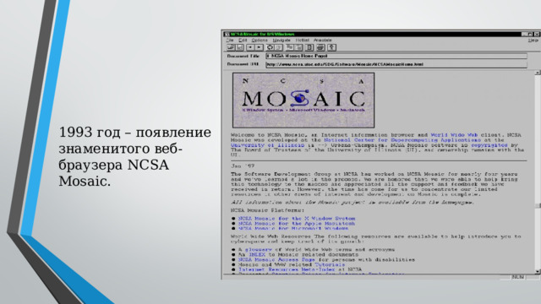541x304 pixels.
Task: Click the copyrighted link
Action: [489, 145]
